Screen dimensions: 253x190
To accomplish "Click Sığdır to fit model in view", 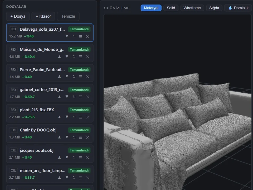I will (214, 8).
